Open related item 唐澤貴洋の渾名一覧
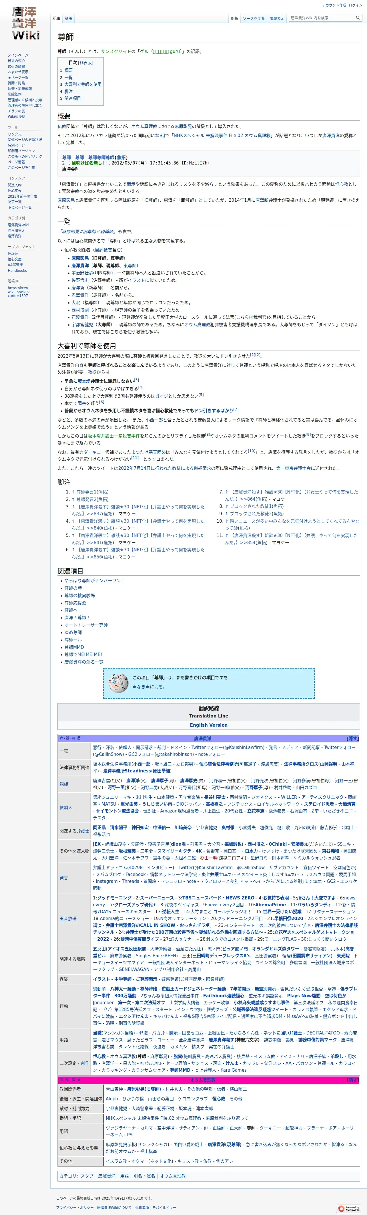Screen dimensions: 367x1215 point(84,662)
